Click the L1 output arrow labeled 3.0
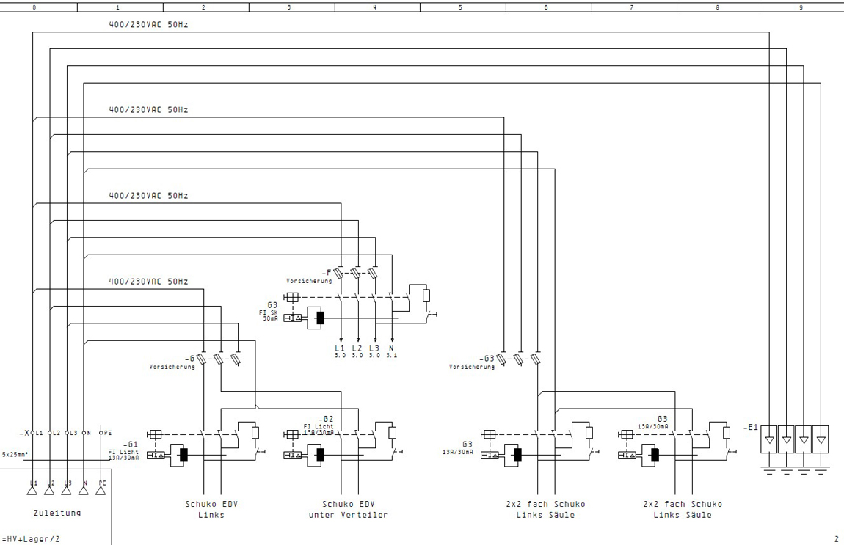The height and width of the screenshot is (545, 844). pyautogui.click(x=341, y=338)
